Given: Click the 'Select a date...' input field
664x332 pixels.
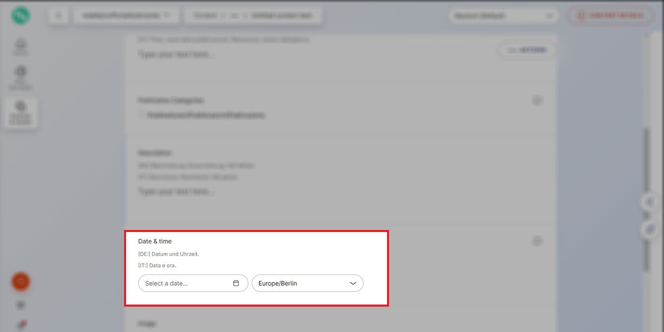Looking at the screenshot, I should point(187,283).
